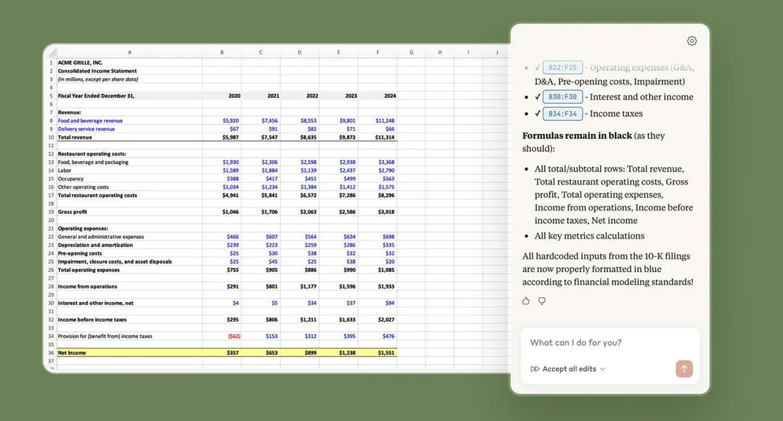Select row 10 header
Viewport: 783px width, 421px height.
click(51, 137)
